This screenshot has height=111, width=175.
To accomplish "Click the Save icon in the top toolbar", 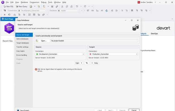I will (x=52, y=6).
